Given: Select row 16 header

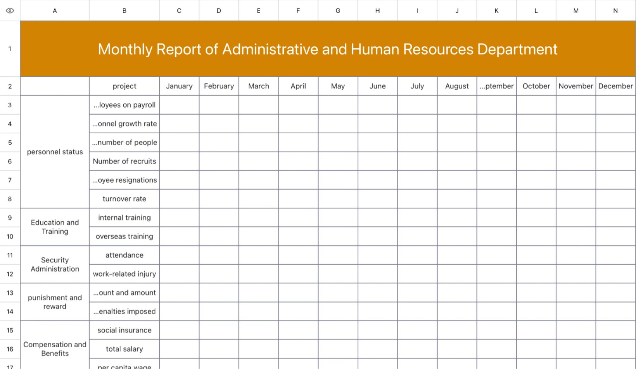Looking at the screenshot, I should (10, 349).
